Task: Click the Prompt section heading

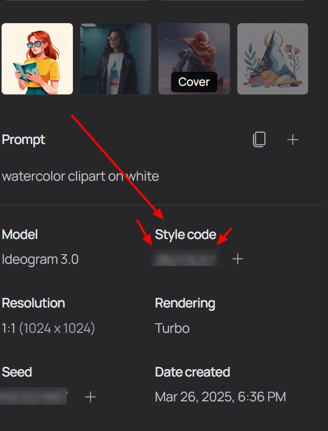Action: click(24, 140)
